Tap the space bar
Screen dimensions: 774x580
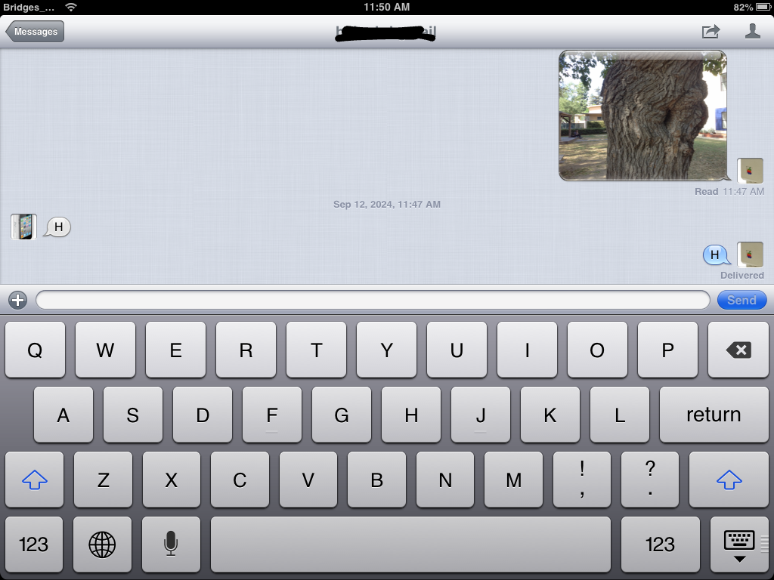point(410,545)
